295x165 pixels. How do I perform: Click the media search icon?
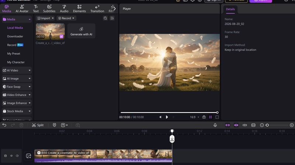[x=105, y=18]
